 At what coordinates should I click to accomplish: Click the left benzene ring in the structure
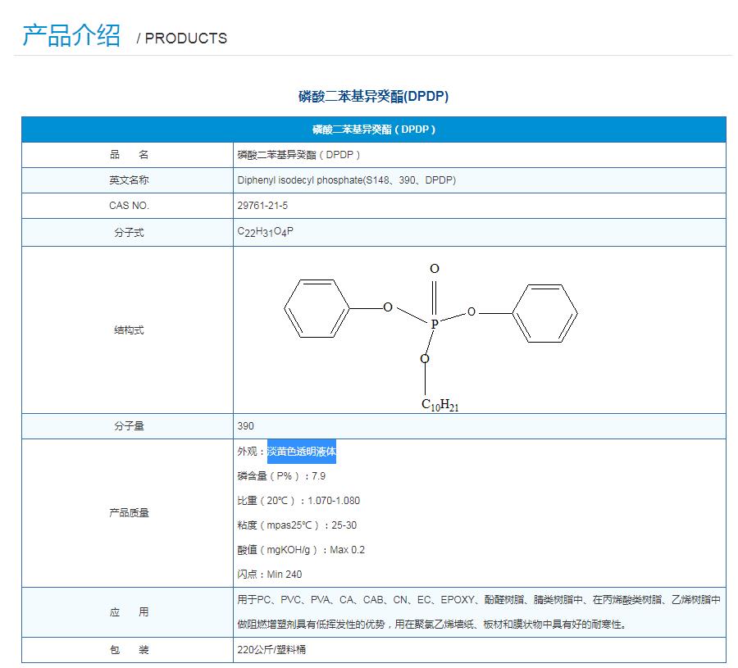pyautogui.click(x=317, y=309)
